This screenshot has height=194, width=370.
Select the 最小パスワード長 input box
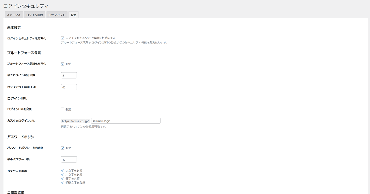(69, 160)
